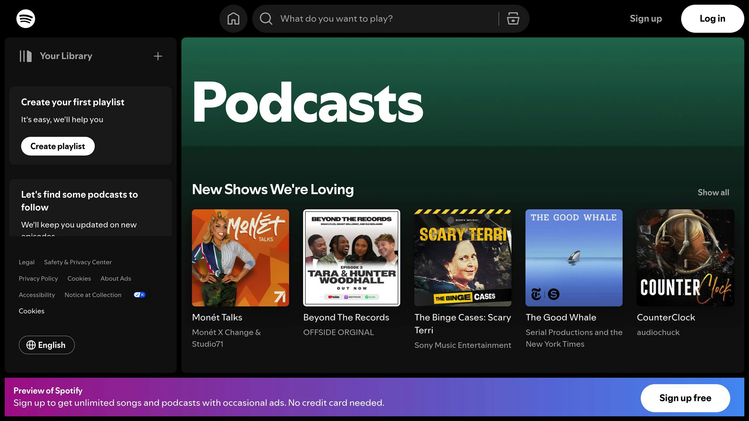Click 'New Shows We're Loving' heading
Image resolution: width=749 pixels, height=421 pixels.
coord(273,189)
